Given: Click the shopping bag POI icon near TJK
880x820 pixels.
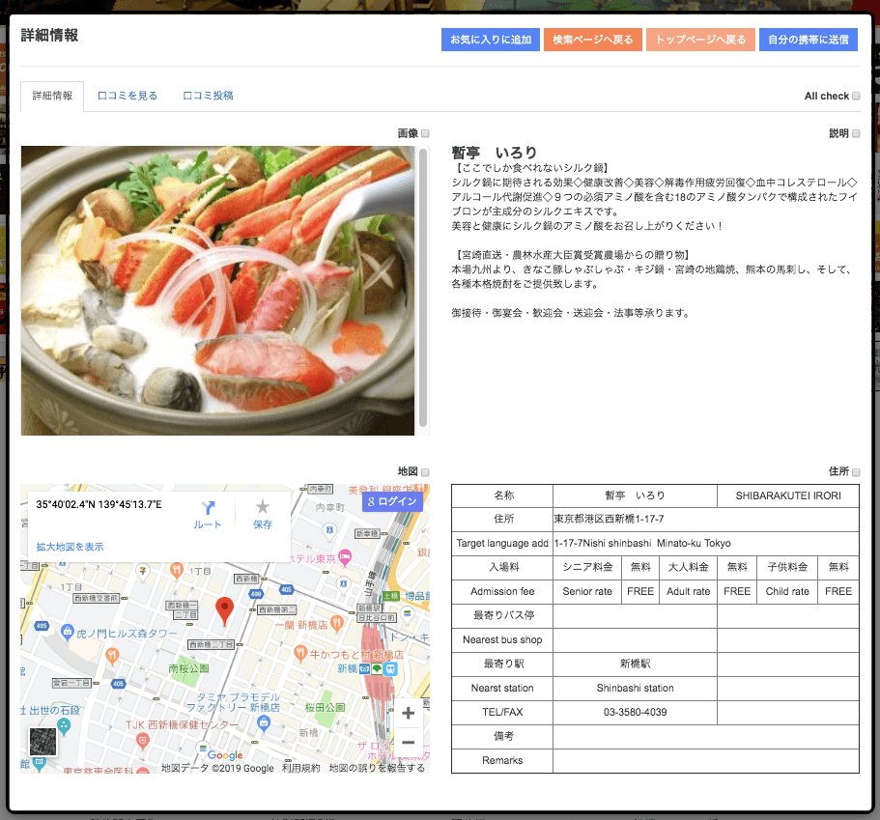Looking at the screenshot, I should pyautogui.click(x=263, y=721).
